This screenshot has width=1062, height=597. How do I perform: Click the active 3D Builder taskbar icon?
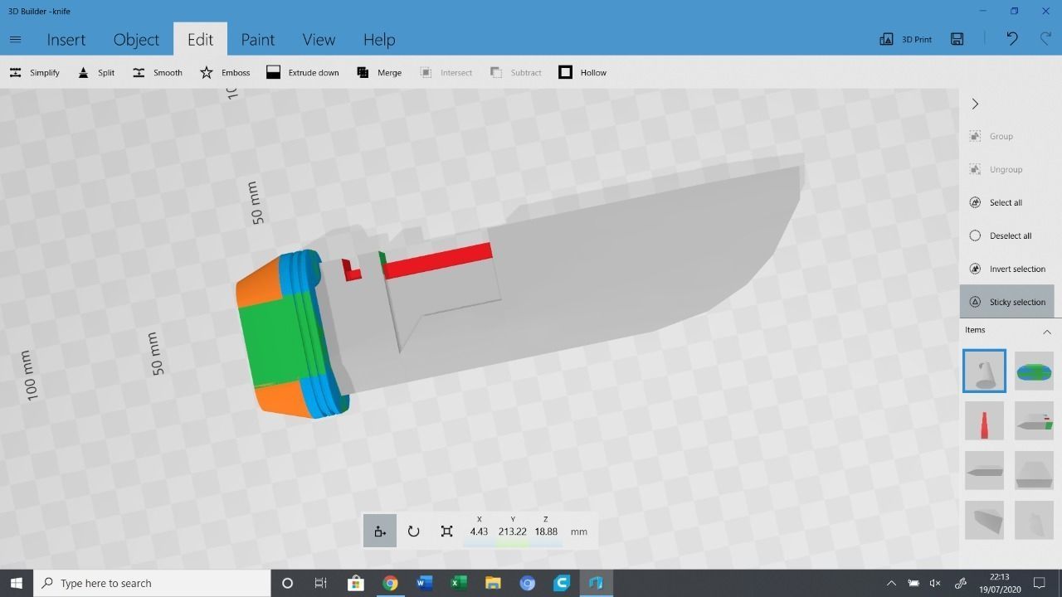tap(596, 583)
